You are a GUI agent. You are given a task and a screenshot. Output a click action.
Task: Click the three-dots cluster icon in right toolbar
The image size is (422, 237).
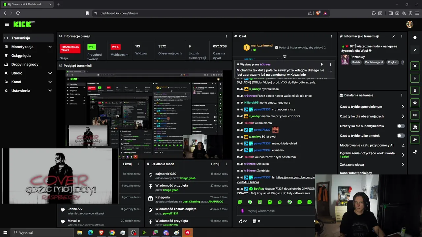415,152
